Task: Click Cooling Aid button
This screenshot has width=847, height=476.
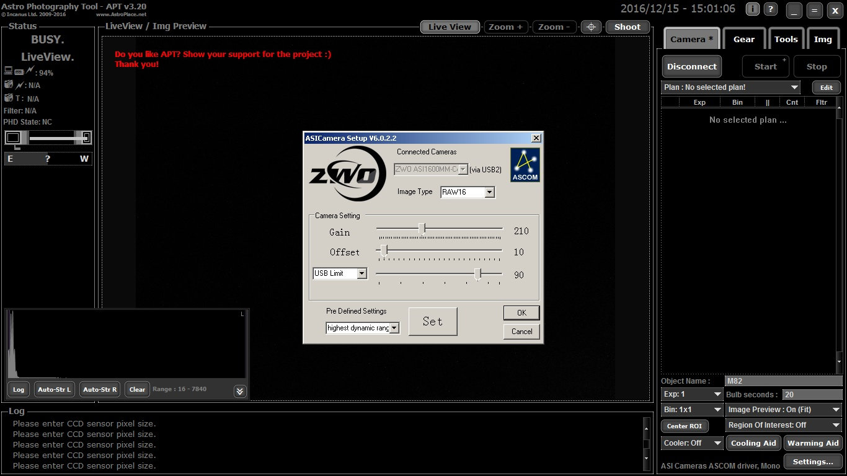Action: [x=753, y=443]
